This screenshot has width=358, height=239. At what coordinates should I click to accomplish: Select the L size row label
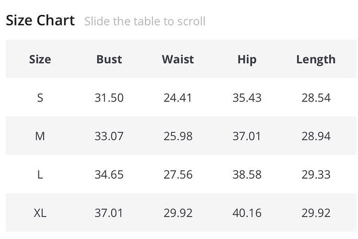pos(40,175)
